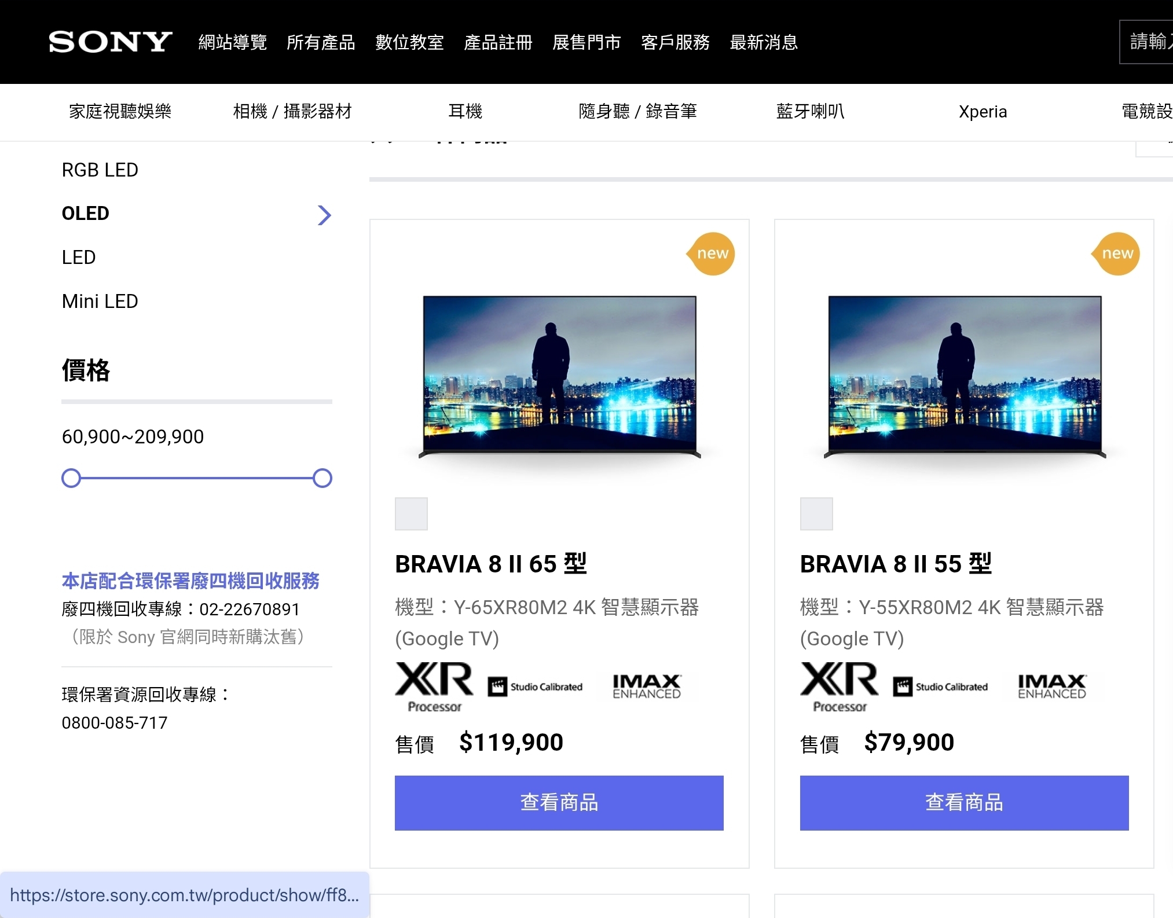Screen dimensions: 1173x918
Task: Click 查看商品 for BRAVIA 8 II 55 型
Action: pos(965,803)
